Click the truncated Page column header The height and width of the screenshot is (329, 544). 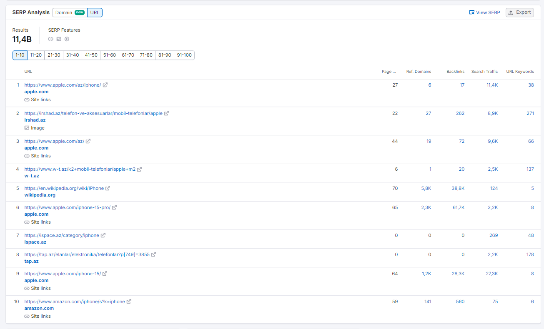389,72
